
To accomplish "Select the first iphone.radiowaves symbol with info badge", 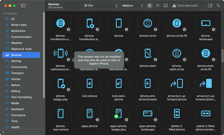I will 61,54.
